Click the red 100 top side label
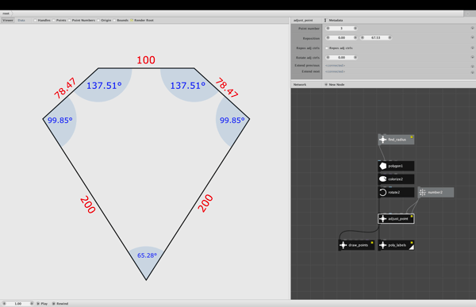This screenshot has width=476, height=307. pyautogui.click(x=146, y=59)
